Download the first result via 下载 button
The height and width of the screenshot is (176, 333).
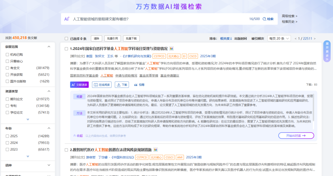(x=122, y=85)
